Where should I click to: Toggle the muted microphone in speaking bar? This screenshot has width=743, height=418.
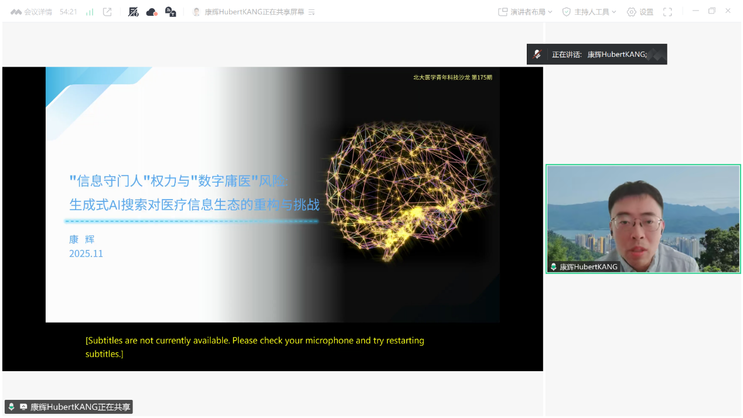tap(537, 54)
